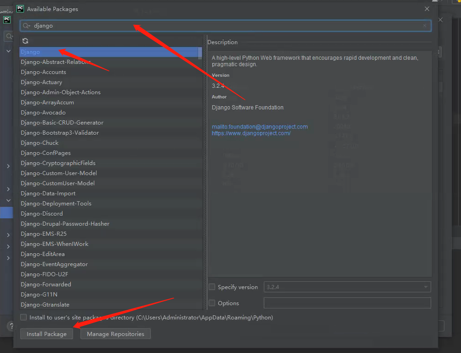Viewport: 461px width, 353px height.
Task: Close the Settings window behind the dialog
Action: [x=440, y=20]
